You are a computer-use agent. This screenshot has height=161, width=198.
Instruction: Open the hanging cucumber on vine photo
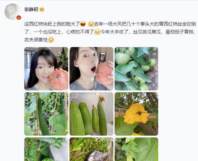coord(46,114)
